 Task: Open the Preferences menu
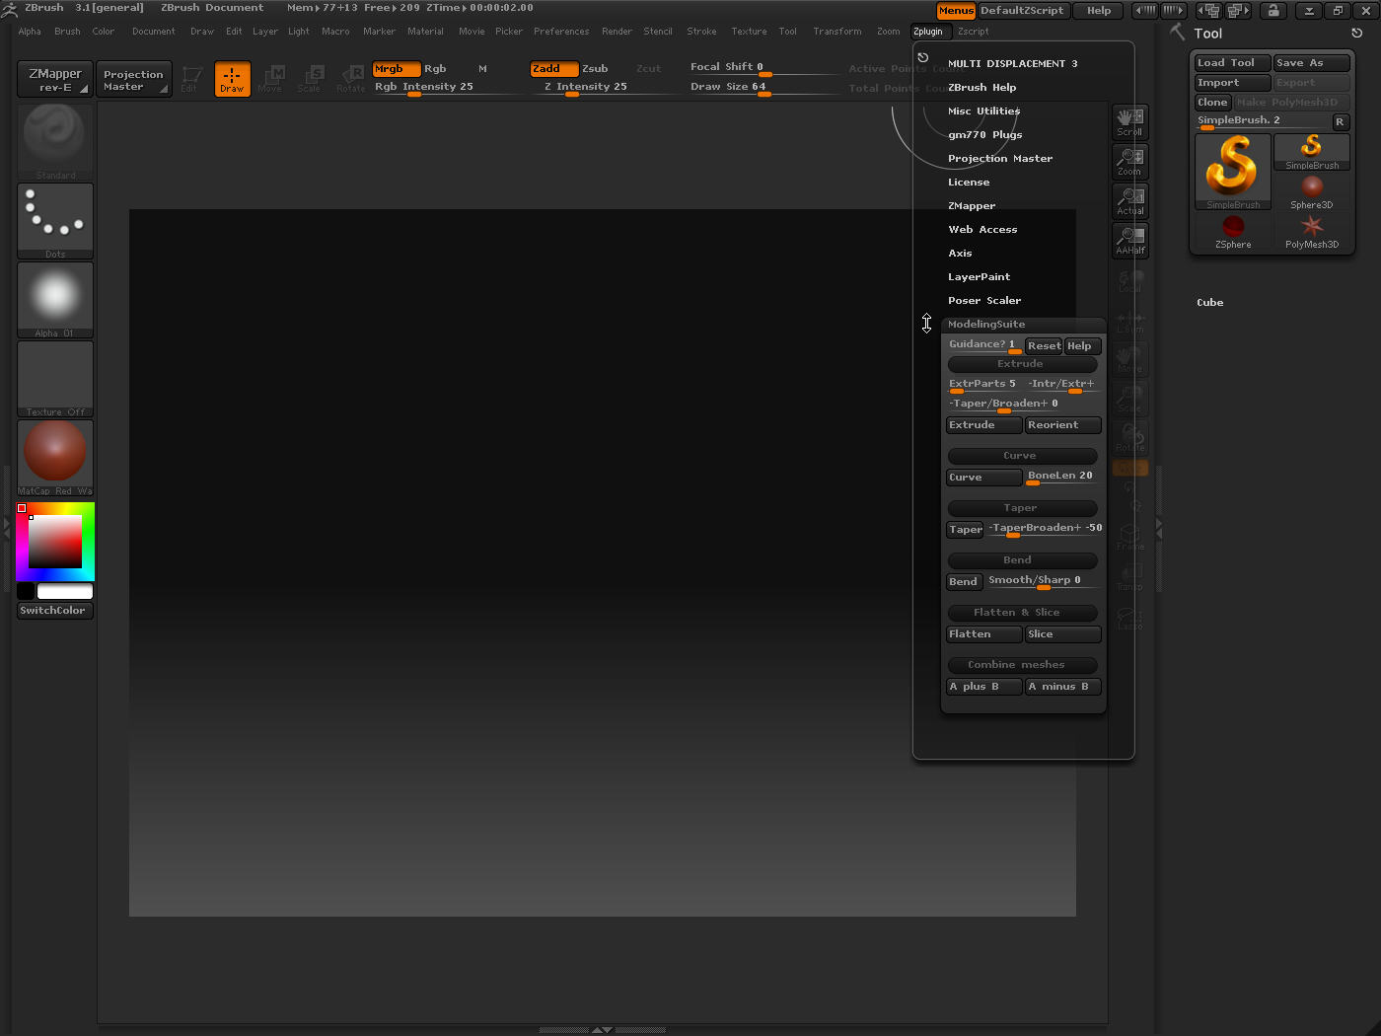560,32
